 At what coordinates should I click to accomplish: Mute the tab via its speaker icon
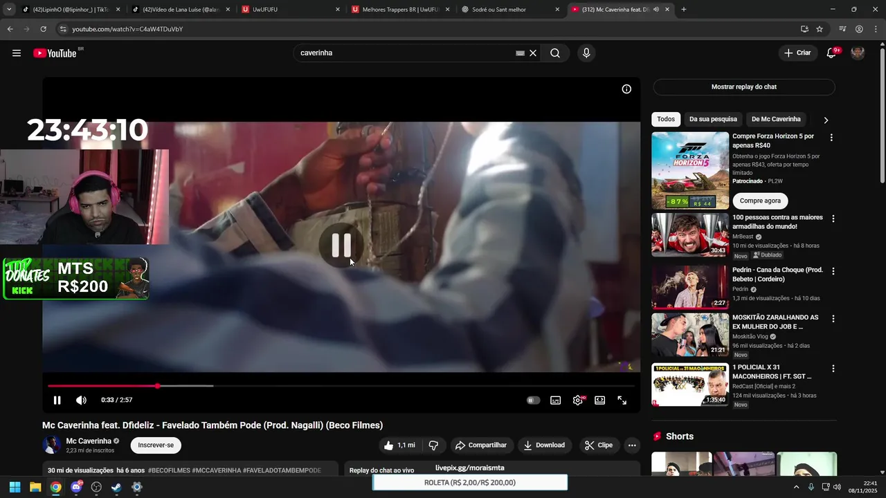(x=656, y=10)
